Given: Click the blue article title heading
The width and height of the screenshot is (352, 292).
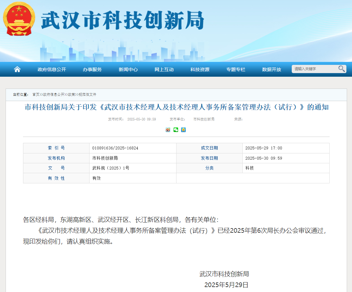Looking at the screenshot, I should click(176, 107).
